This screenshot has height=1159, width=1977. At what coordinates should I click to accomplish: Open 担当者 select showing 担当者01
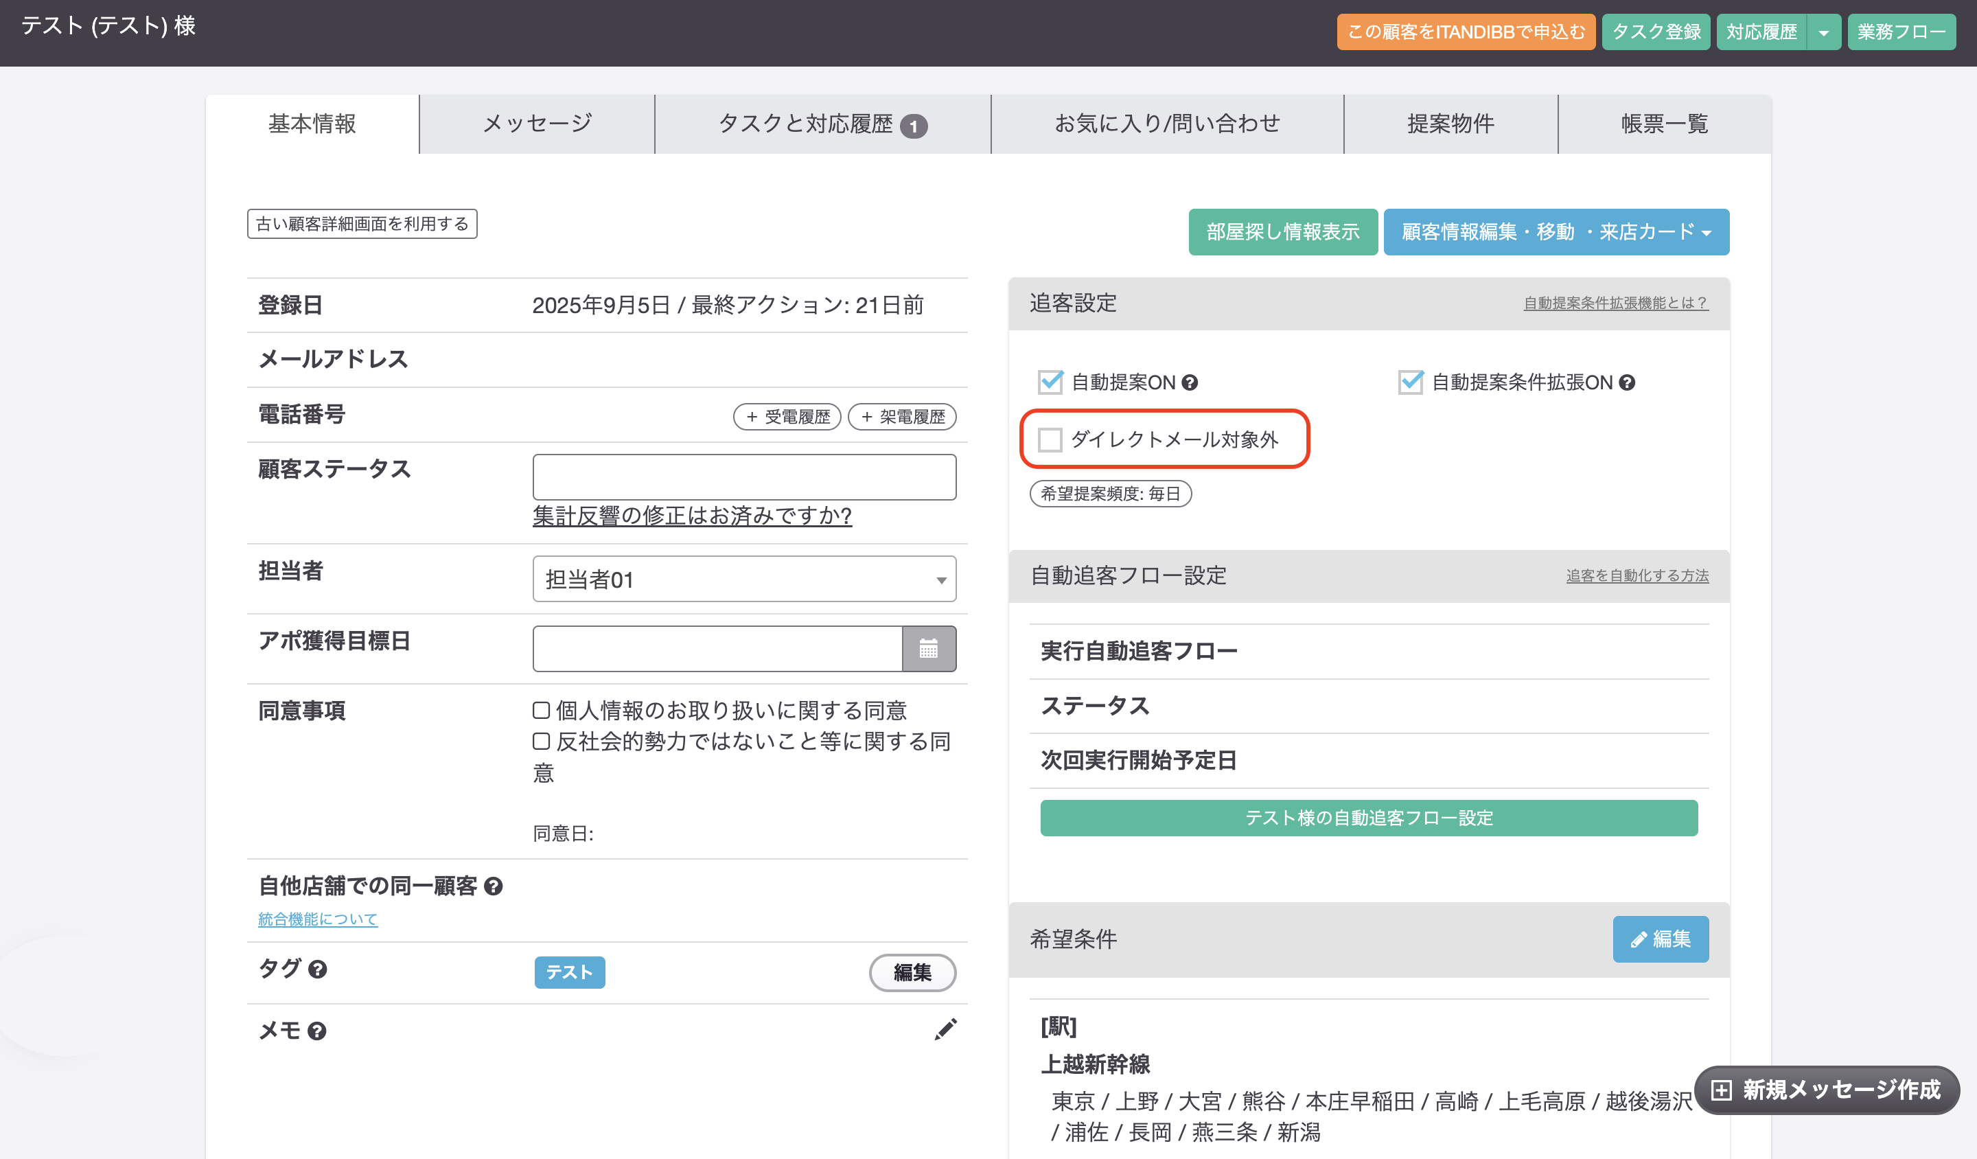coord(743,579)
